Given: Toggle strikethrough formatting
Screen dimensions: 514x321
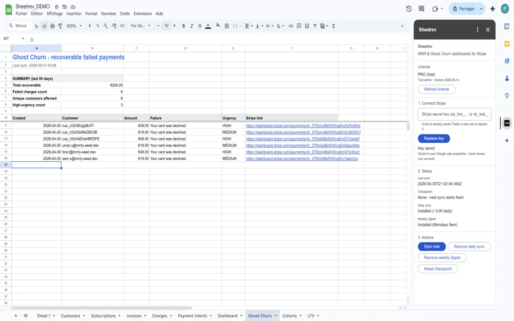Looking at the screenshot, I should pos(200,26).
